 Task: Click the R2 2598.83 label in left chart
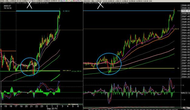(66, 11)
